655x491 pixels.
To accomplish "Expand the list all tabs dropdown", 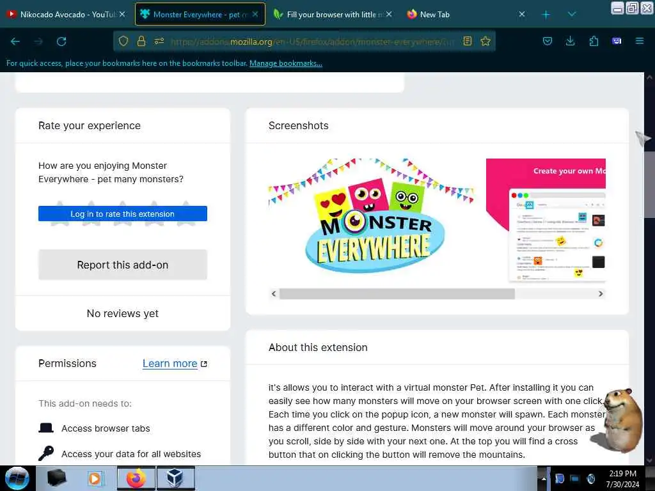I will click(572, 15).
